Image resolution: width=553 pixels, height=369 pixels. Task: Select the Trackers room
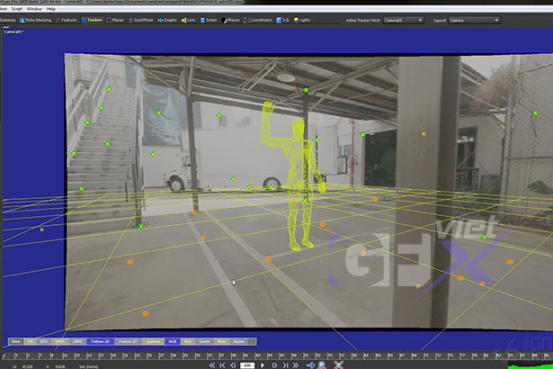pyautogui.click(x=93, y=18)
